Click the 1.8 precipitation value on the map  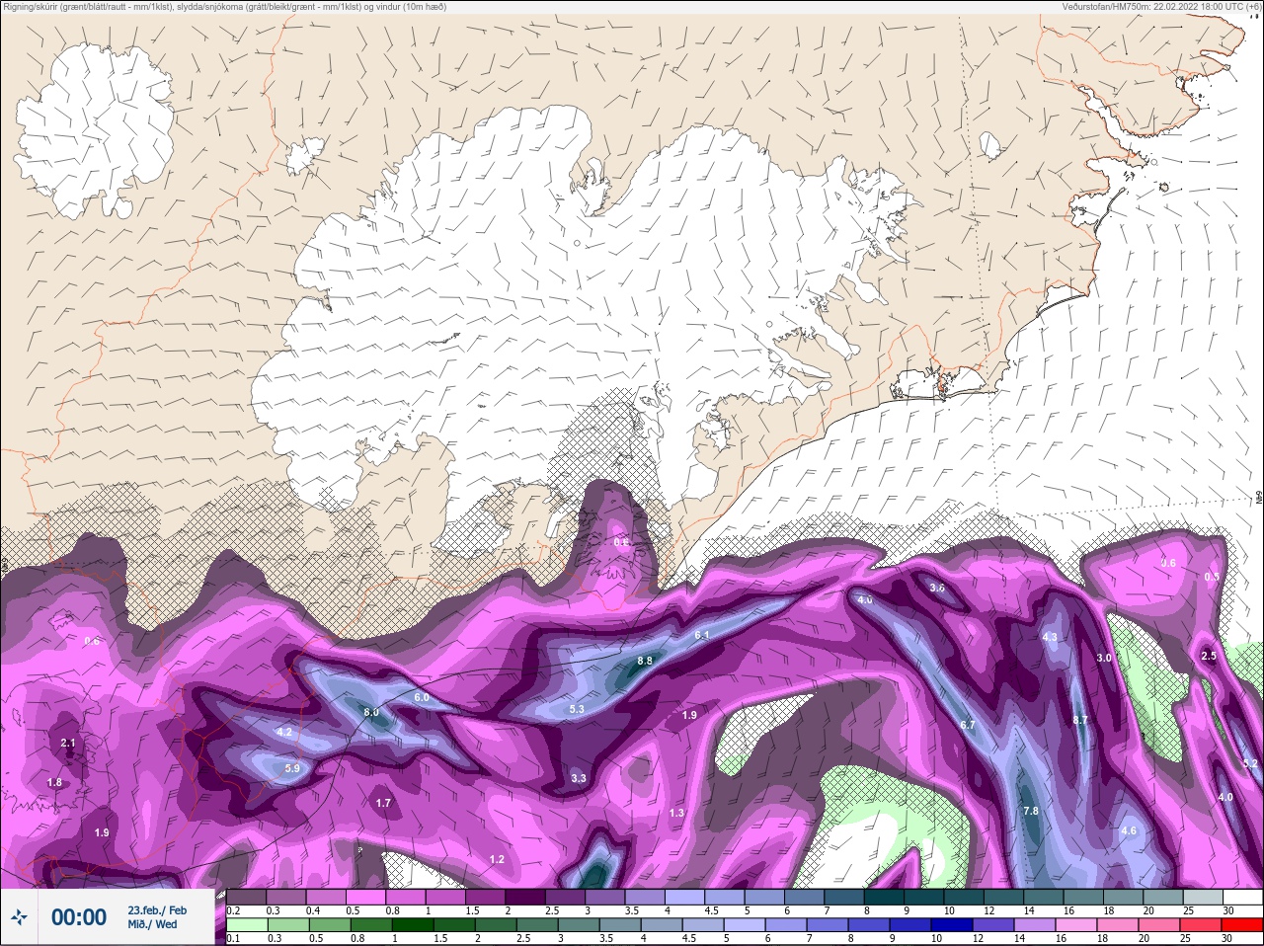click(54, 782)
